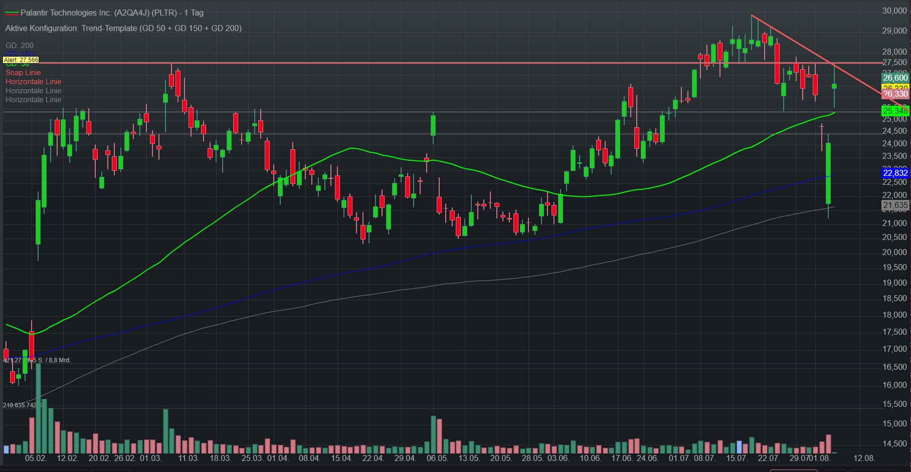The height and width of the screenshot is (472, 911).
Task: Click the gray '21,635' GD 200 price tag
Action: click(x=895, y=205)
